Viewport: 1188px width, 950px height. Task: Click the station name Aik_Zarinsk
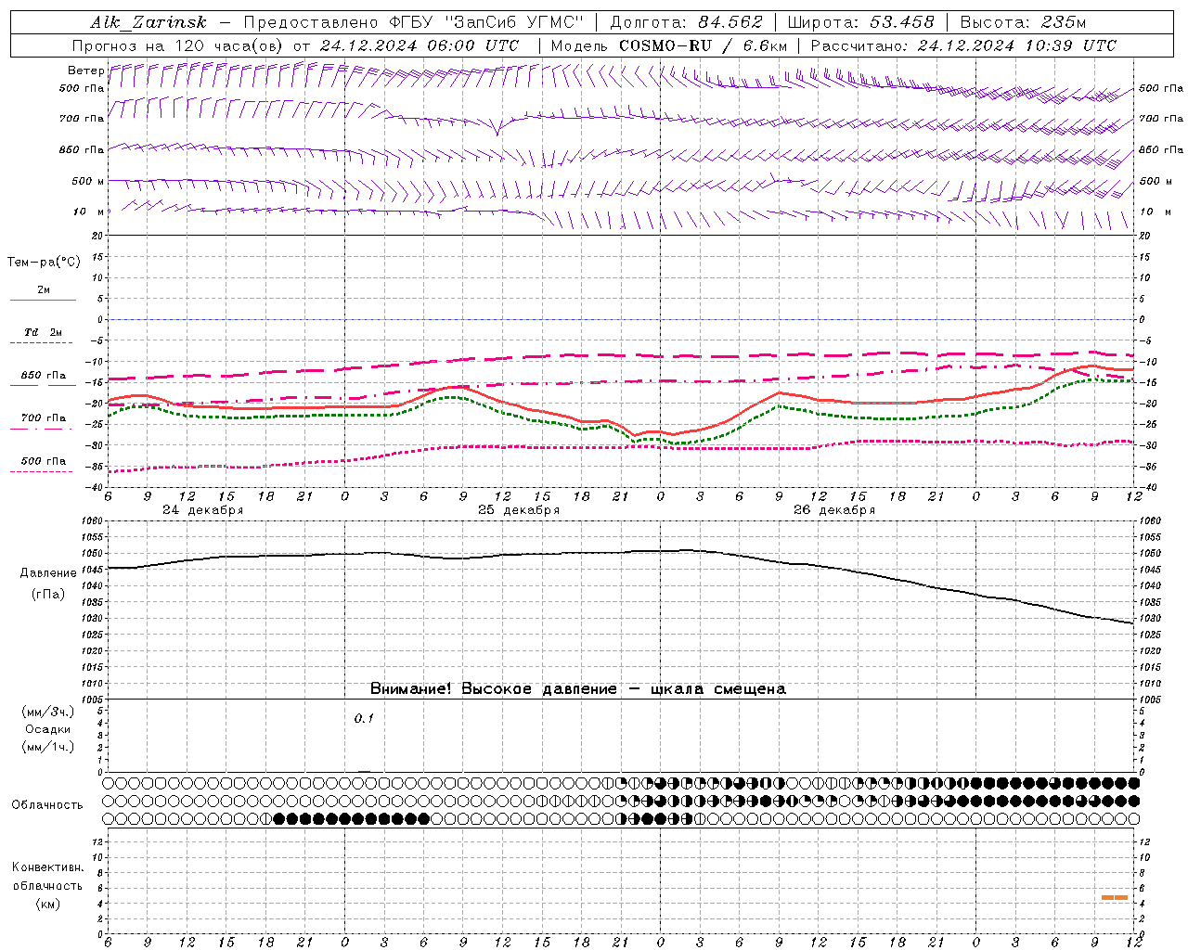(x=148, y=23)
